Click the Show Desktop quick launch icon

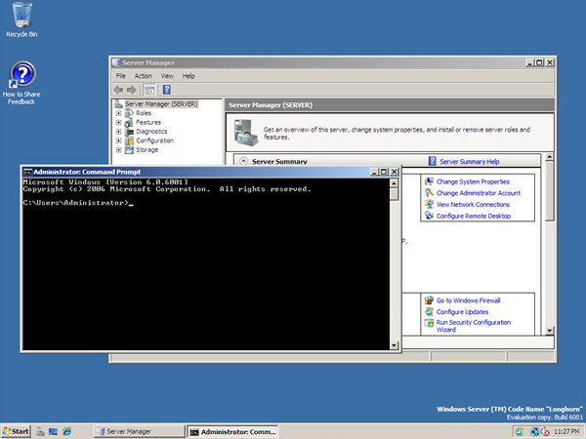(x=53, y=431)
